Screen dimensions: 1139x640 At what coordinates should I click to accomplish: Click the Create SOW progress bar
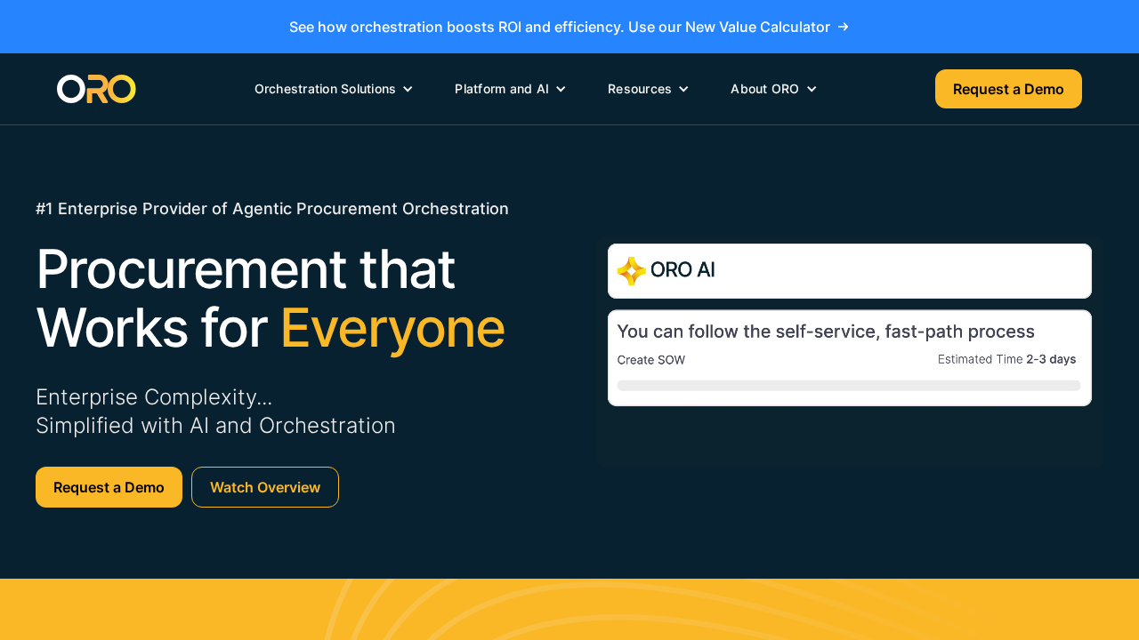[849, 385]
